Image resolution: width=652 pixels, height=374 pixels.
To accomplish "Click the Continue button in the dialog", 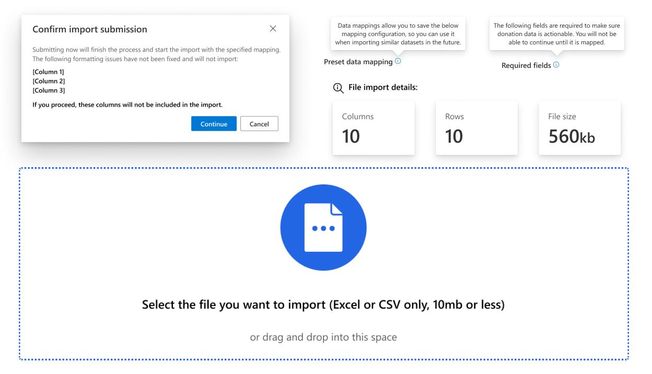I will [214, 124].
